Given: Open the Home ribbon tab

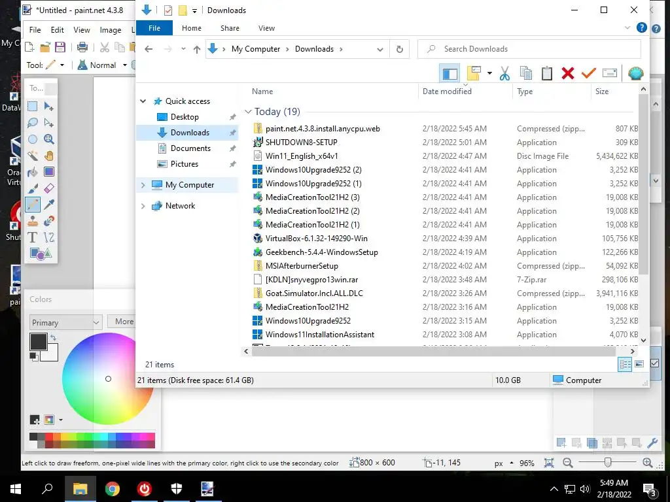Looking at the screenshot, I should pos(192,28).
